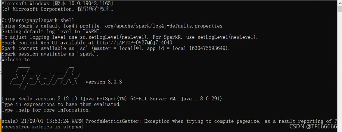Open the Spark Web UI URL on port 4040
The height and width of the screenshot is (132, 342).
[134, 43]
